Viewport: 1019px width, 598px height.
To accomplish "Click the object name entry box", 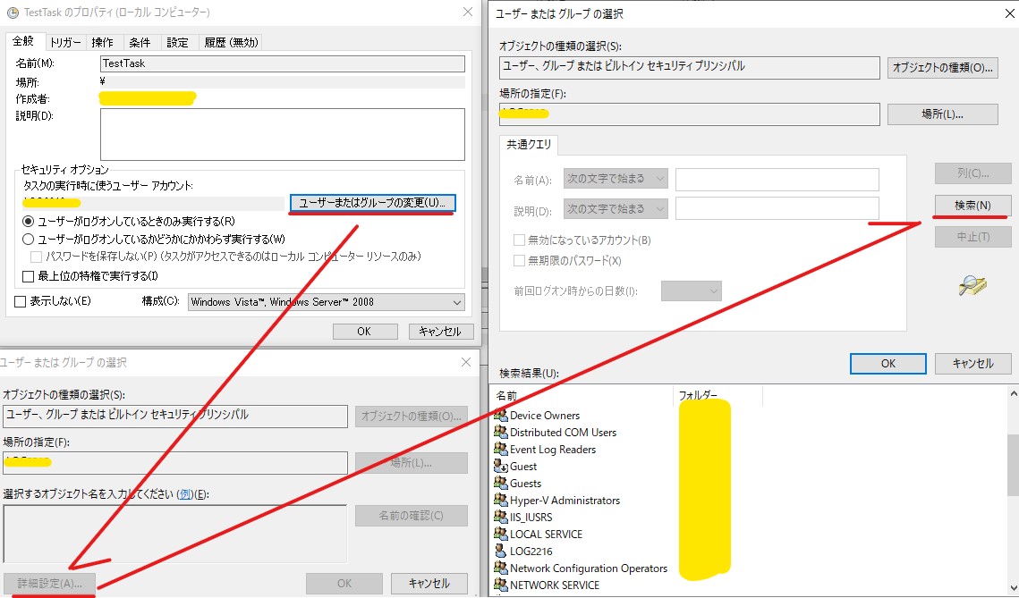I will (x=174, y=534).
